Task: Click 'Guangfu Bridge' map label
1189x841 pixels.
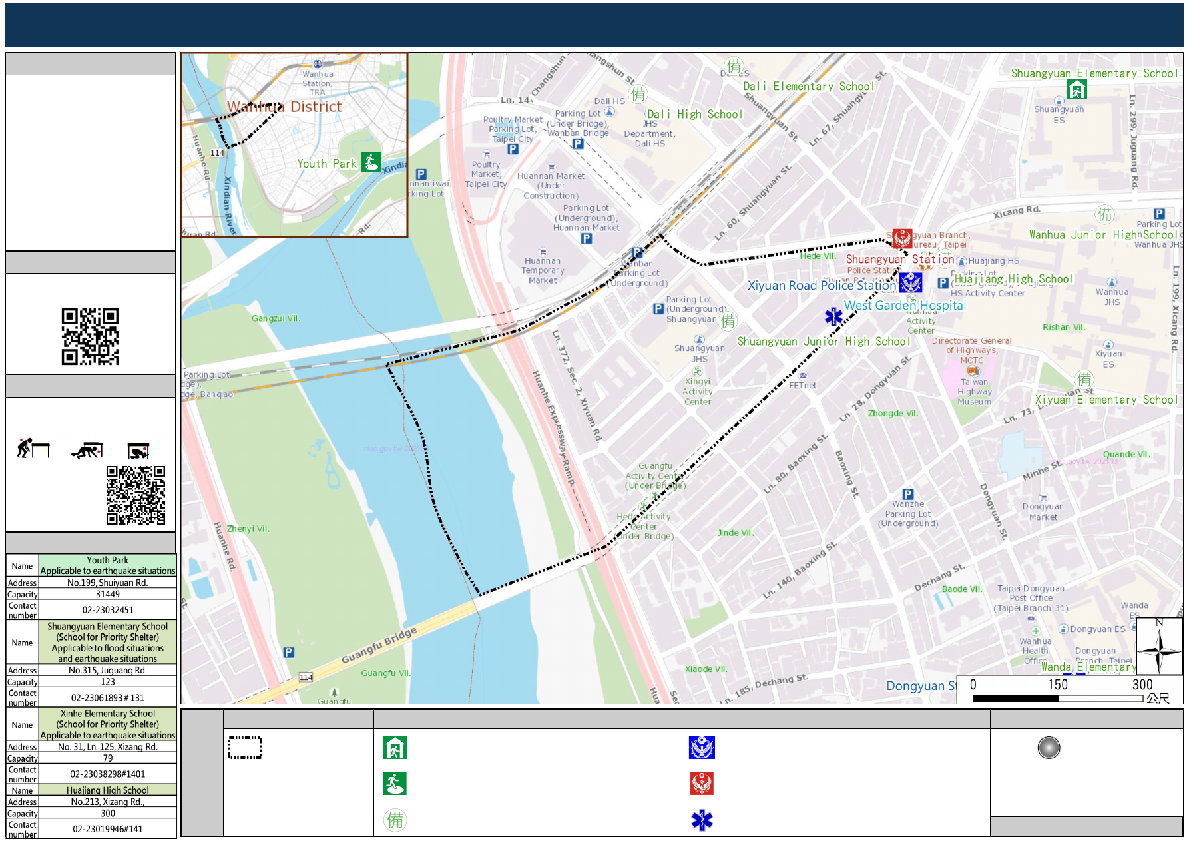Action: [x=379, y=645]
